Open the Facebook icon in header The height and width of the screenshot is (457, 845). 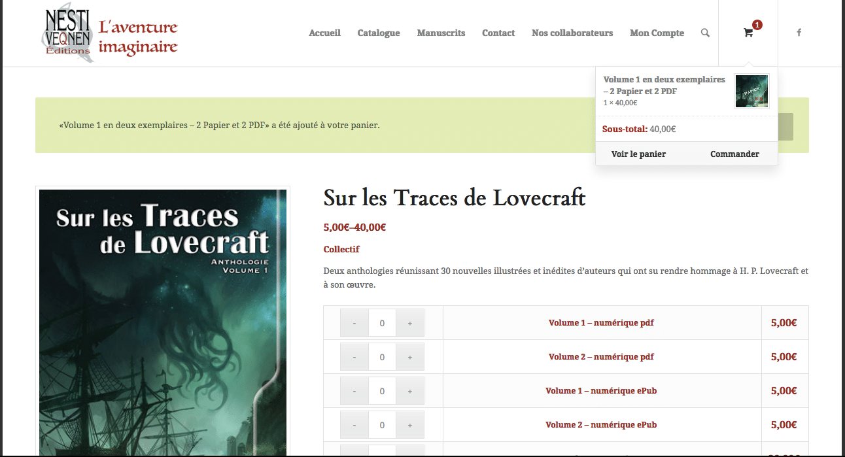pyautogui.click(x=799, y=33)
